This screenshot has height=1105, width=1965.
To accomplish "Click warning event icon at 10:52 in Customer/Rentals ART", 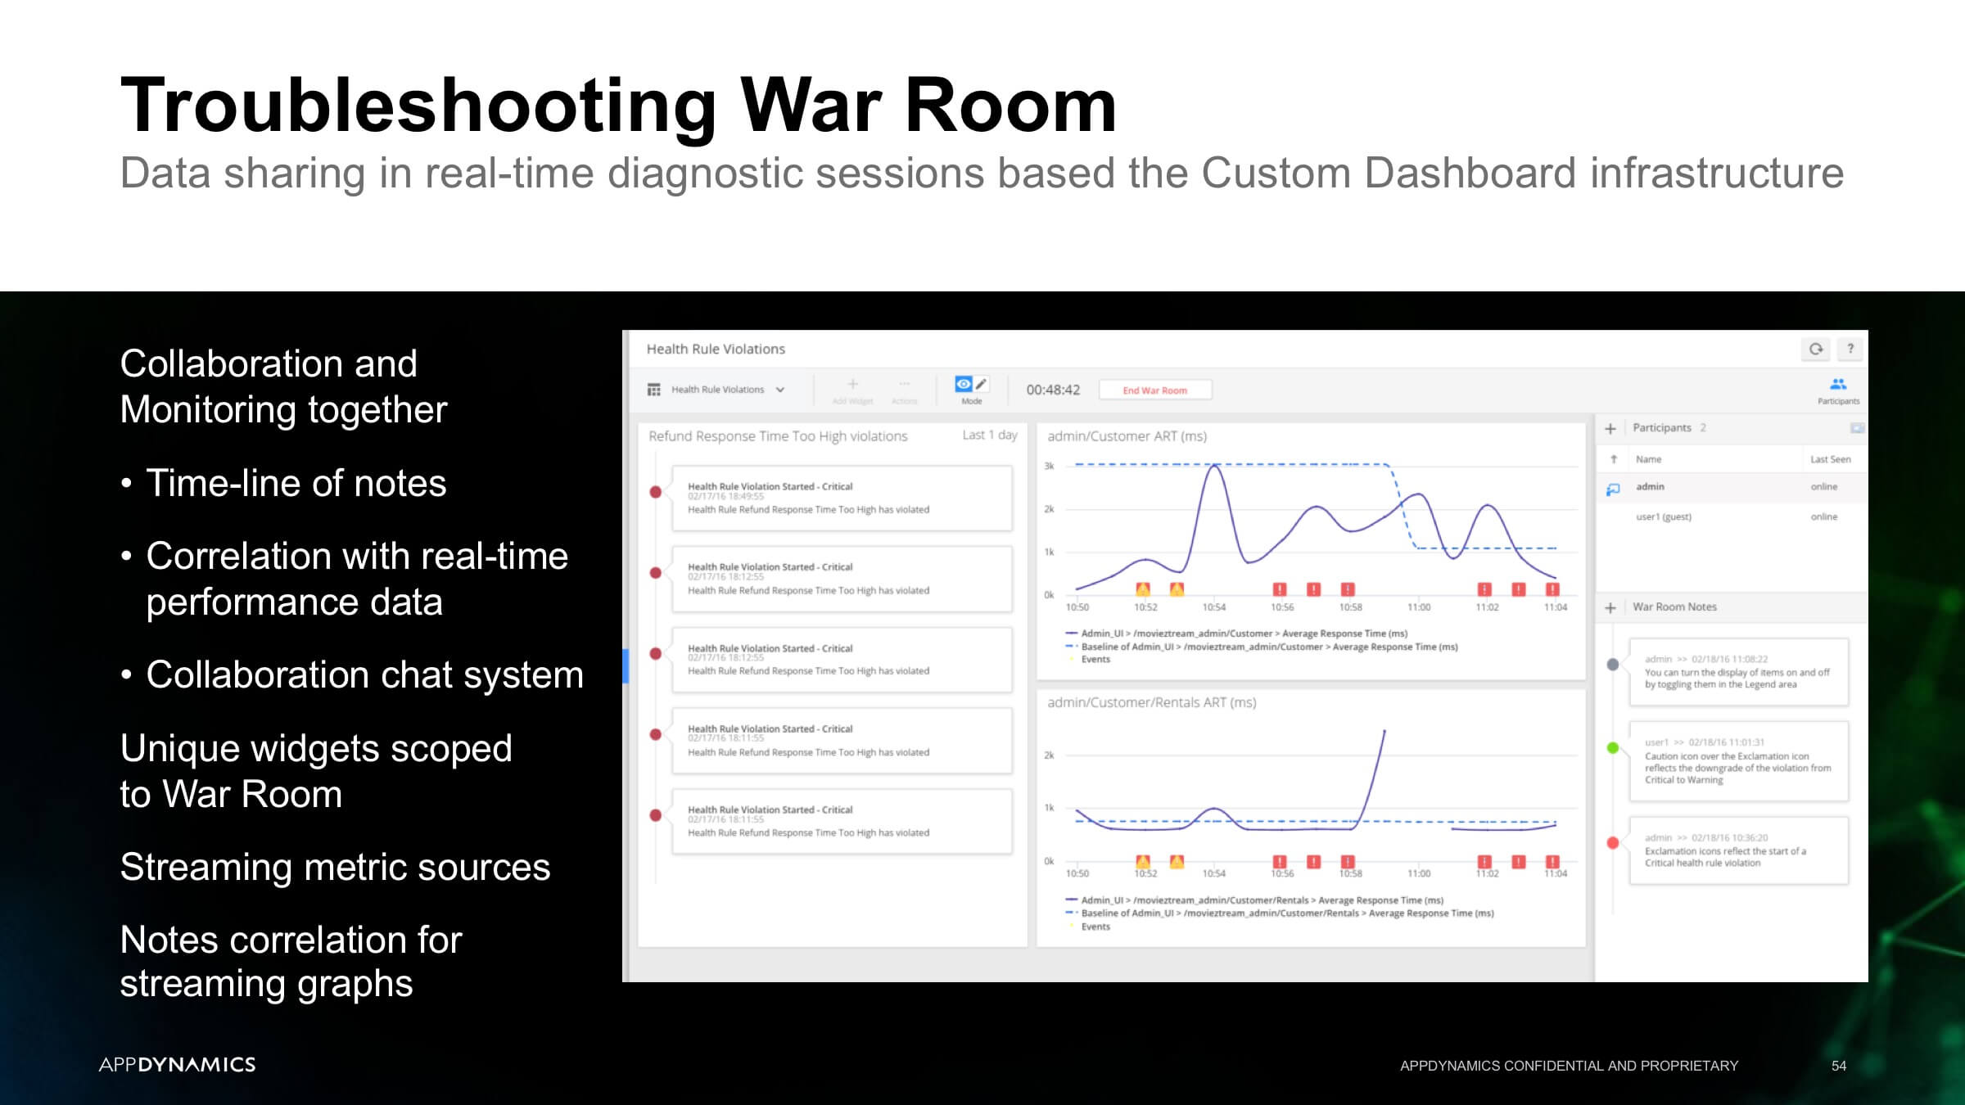I will click(1143, 861).
